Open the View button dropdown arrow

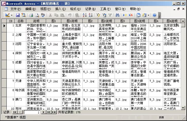pyautogui.click(x=12, y=15)
